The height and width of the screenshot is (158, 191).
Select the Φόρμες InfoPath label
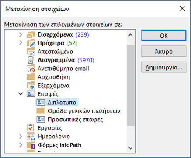point(59,145)
